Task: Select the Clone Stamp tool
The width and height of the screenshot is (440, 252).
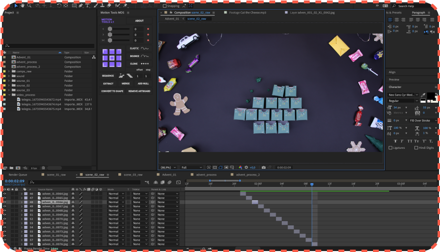Action: tap(103, 5)
